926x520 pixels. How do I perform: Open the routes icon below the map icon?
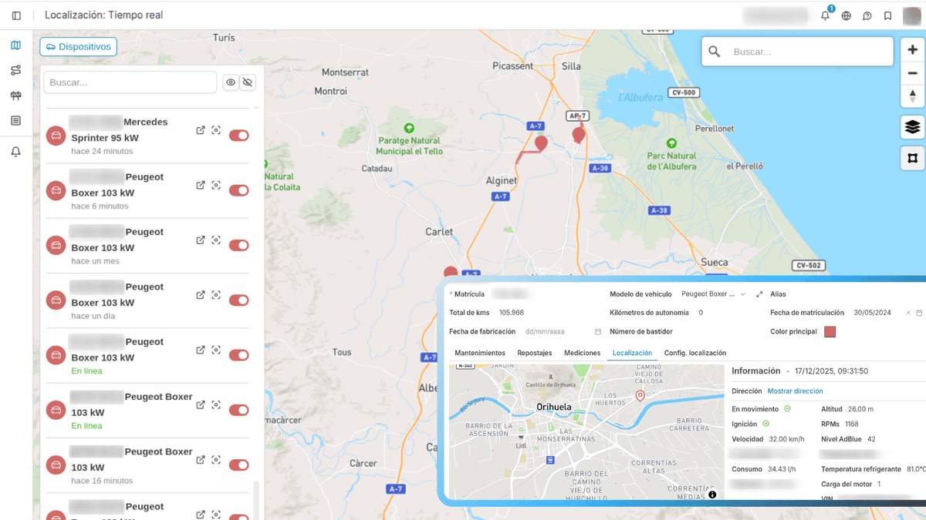click(15, 70)
